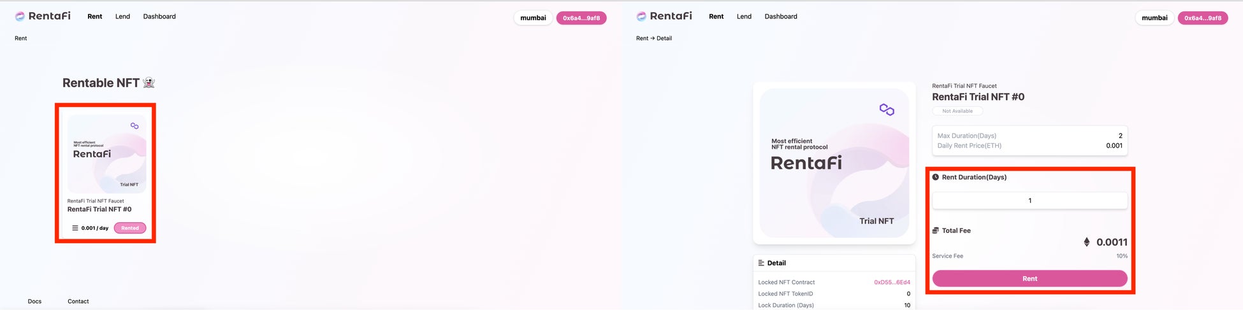The width and height of the screenshot is (1243, 310).
Task: Open the Lend tab on the listing page
Action: pos(122,17)
